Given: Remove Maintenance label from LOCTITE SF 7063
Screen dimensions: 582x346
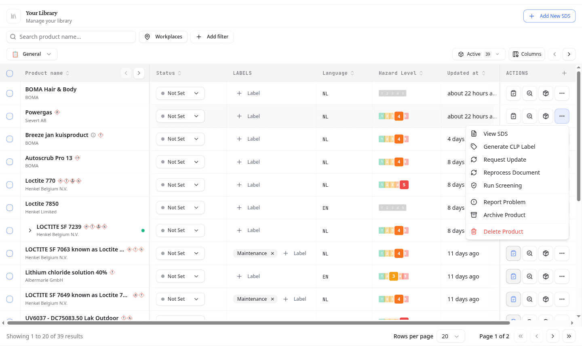Looking at the screenshot, I should click(272, 253).
